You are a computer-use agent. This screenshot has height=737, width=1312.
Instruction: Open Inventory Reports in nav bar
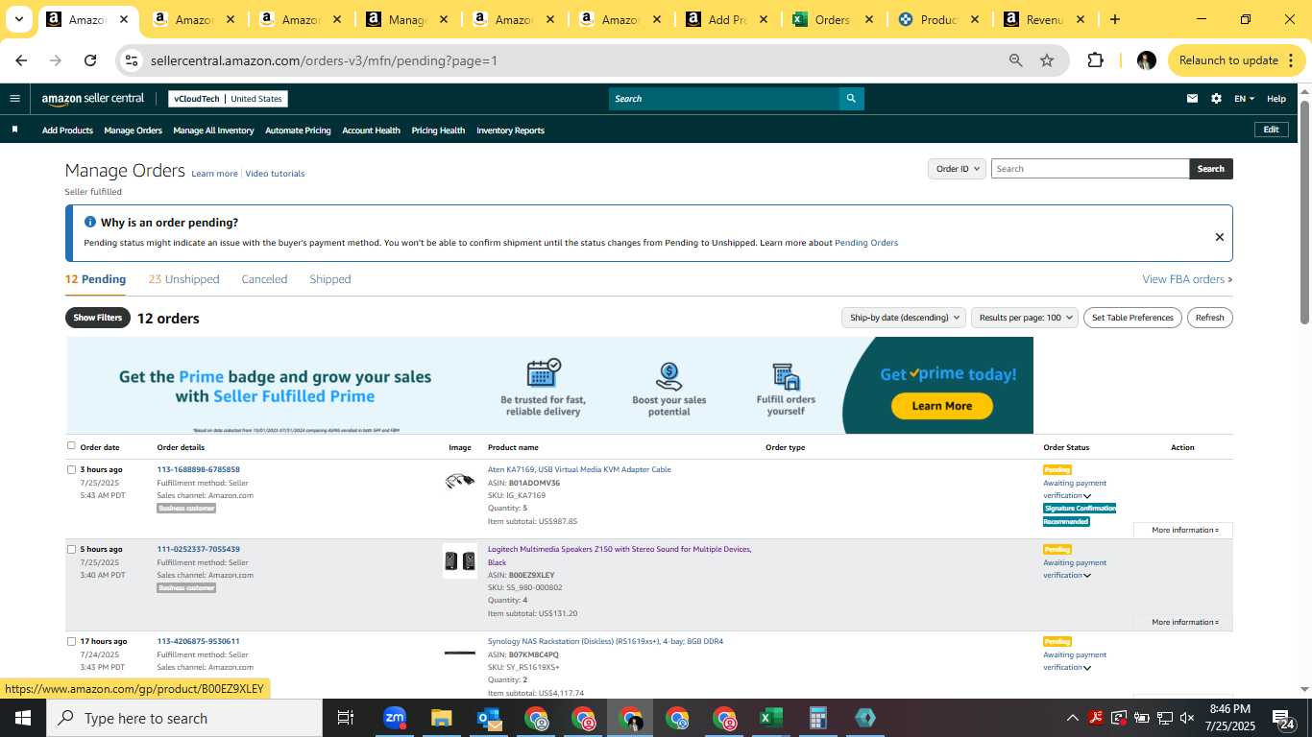[510, 131]
